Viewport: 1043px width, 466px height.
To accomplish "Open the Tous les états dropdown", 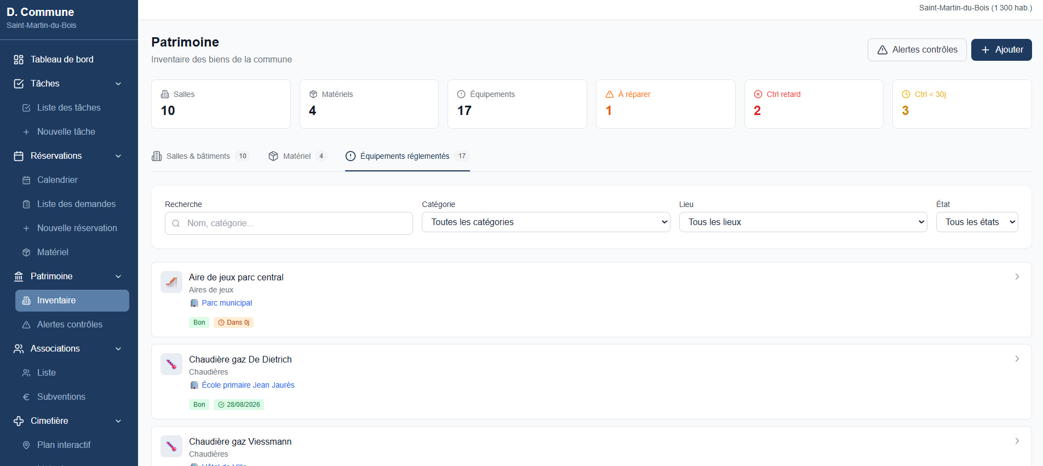I will [x=977, y=222].
